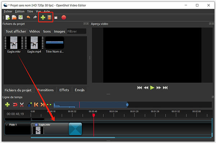The height and width of the screenshot is (143, 216).
Task: Play the video preview
Action: click(152, 88)
